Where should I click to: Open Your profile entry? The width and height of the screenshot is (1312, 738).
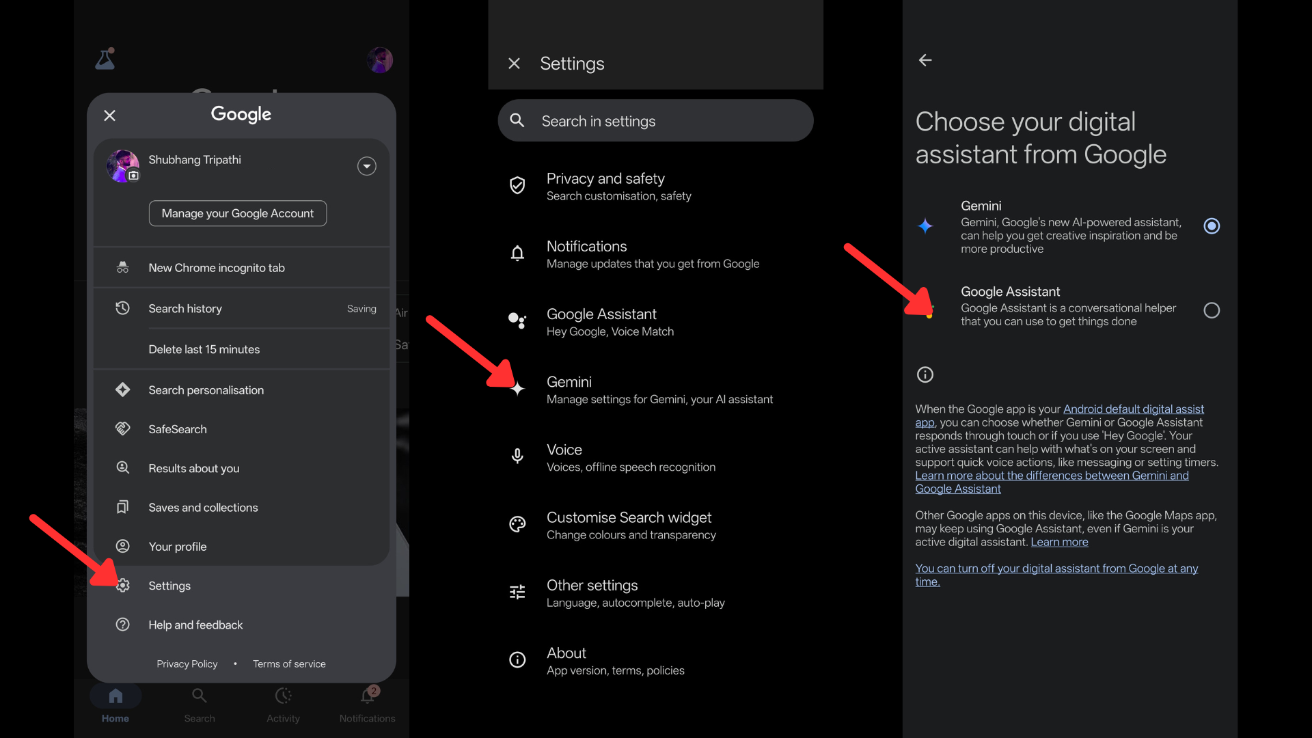[241, 547]
